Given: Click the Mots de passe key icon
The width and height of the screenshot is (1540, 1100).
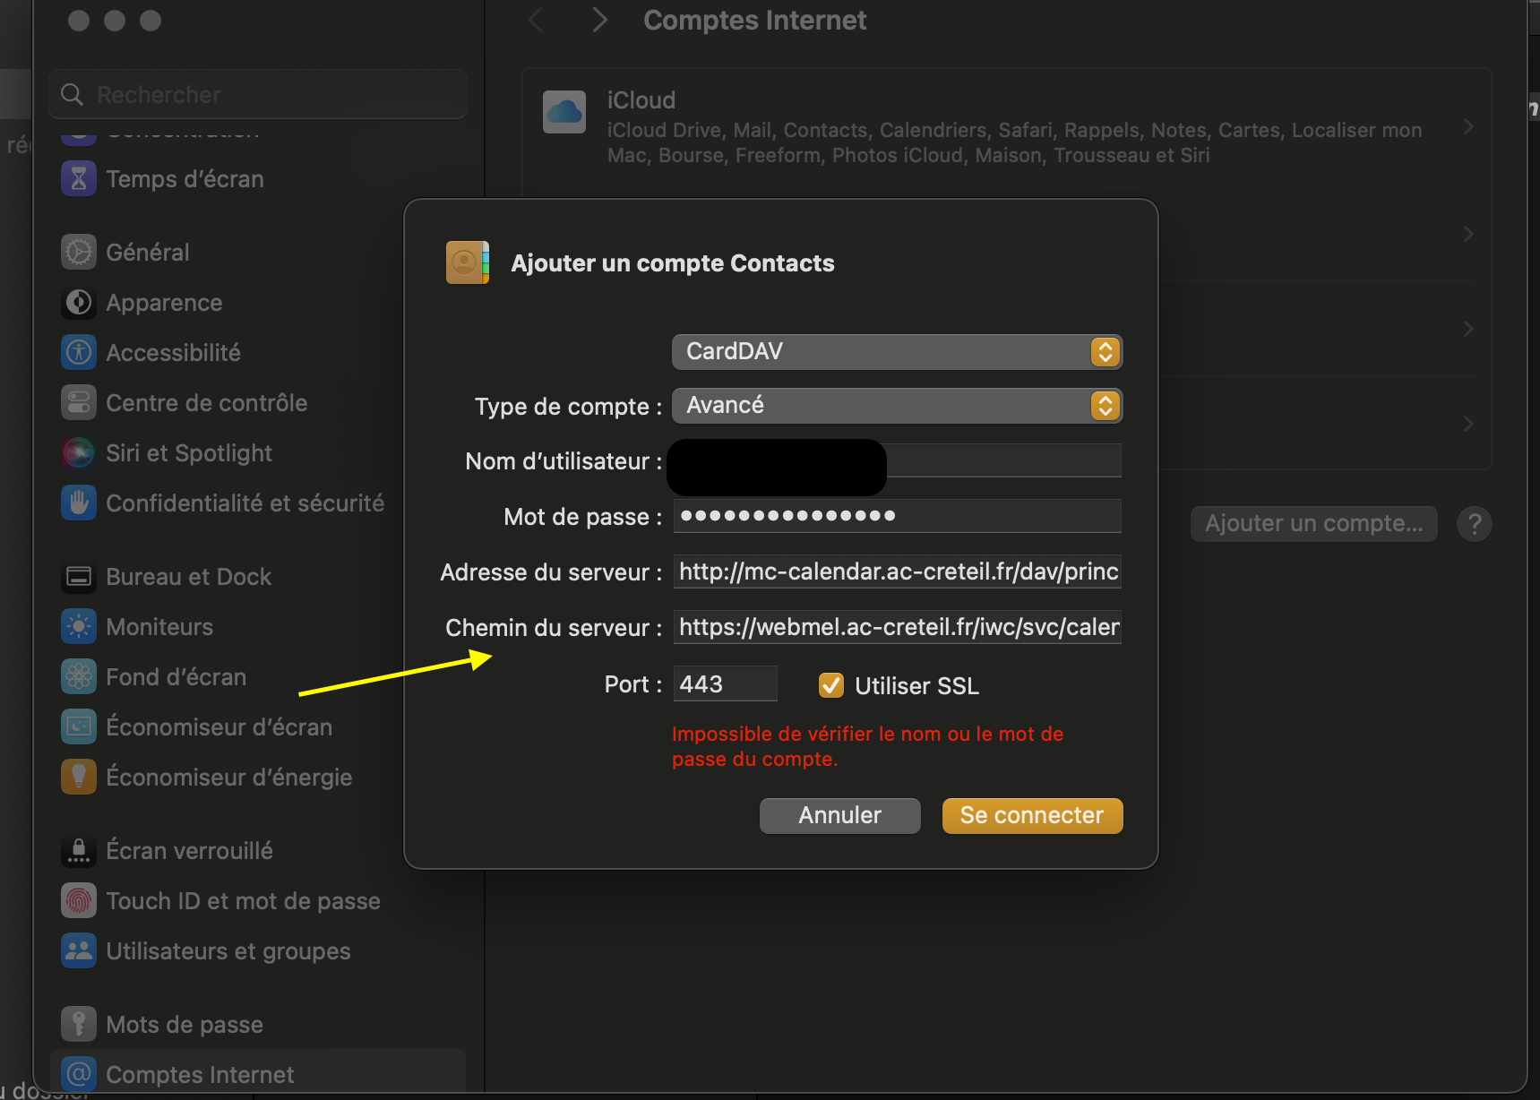Looking at the screenshot, I should click(79, 1024).
